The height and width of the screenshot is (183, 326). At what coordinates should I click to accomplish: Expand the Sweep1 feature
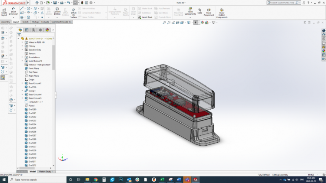click(x=22, y=91)
